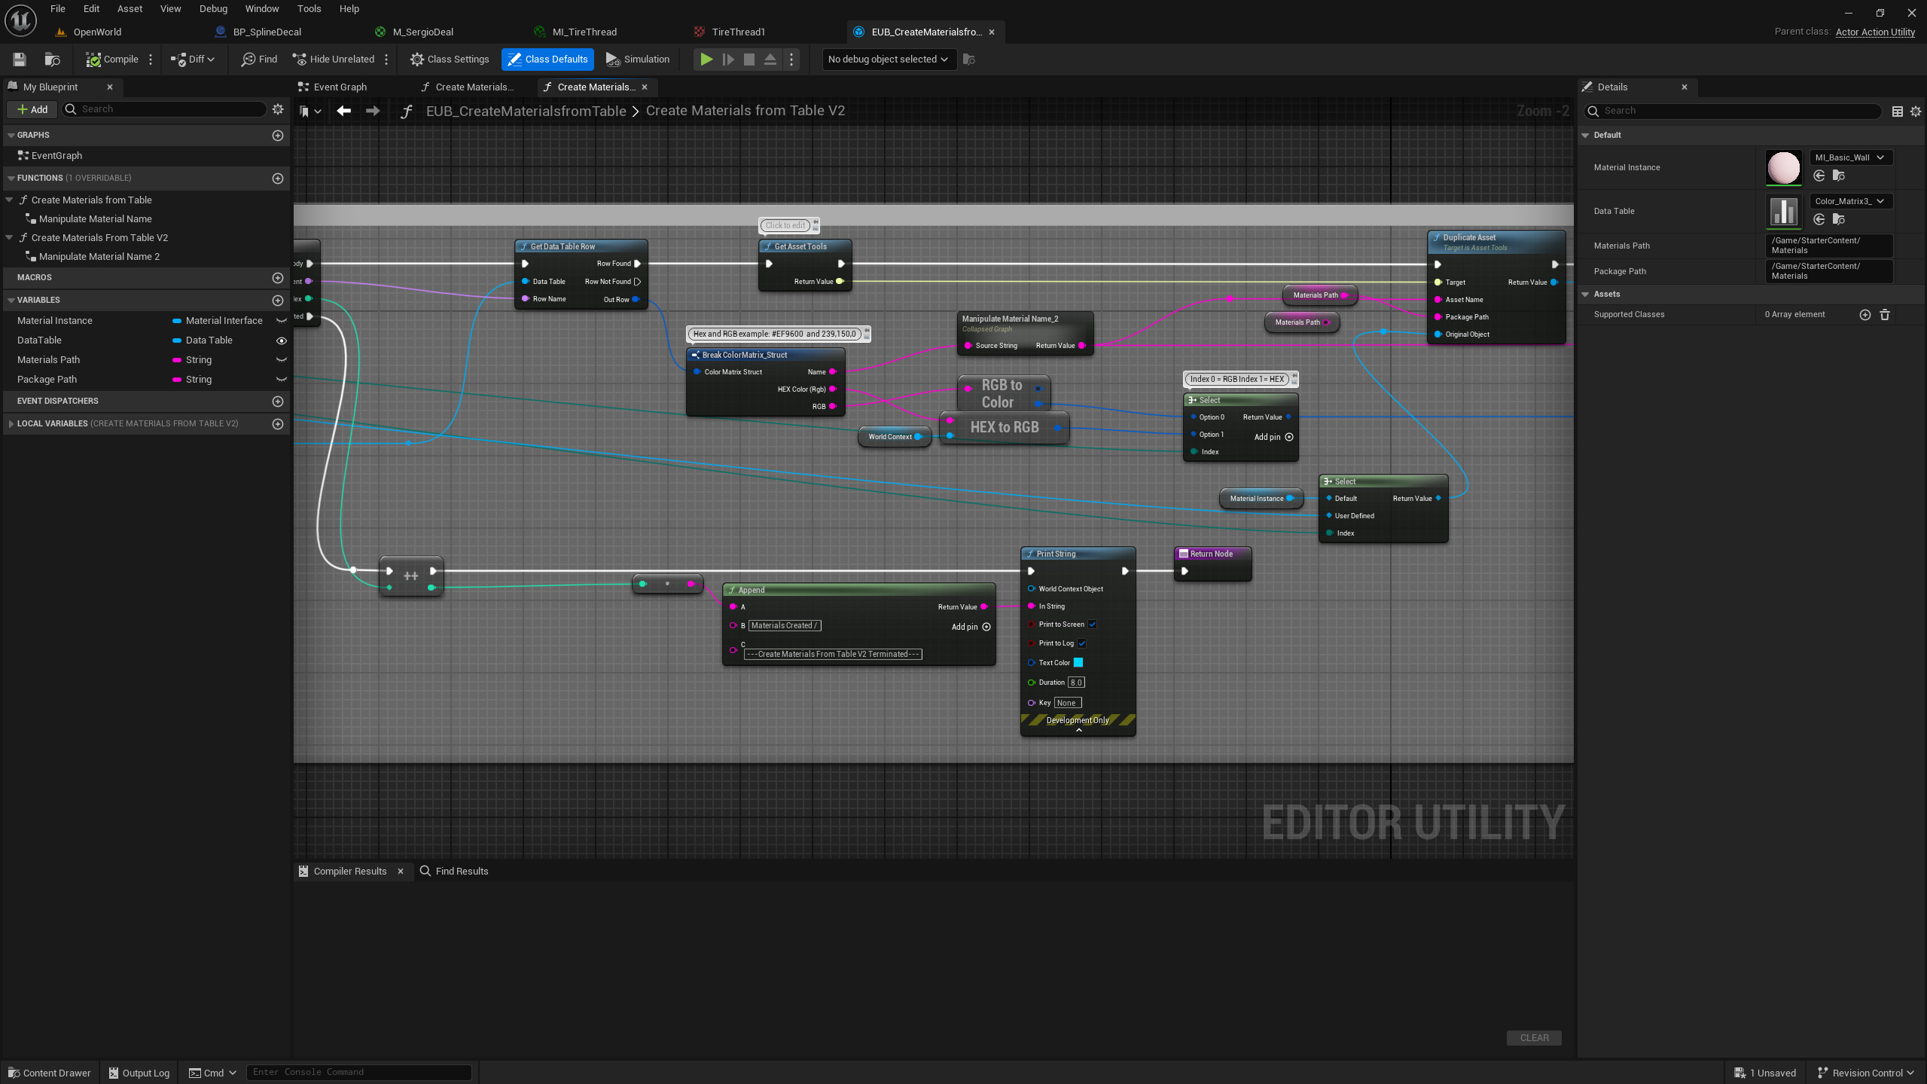Navigate back with left arrow icon
This screenshot has width=1927, height=1084.
[x=343, y=111]
